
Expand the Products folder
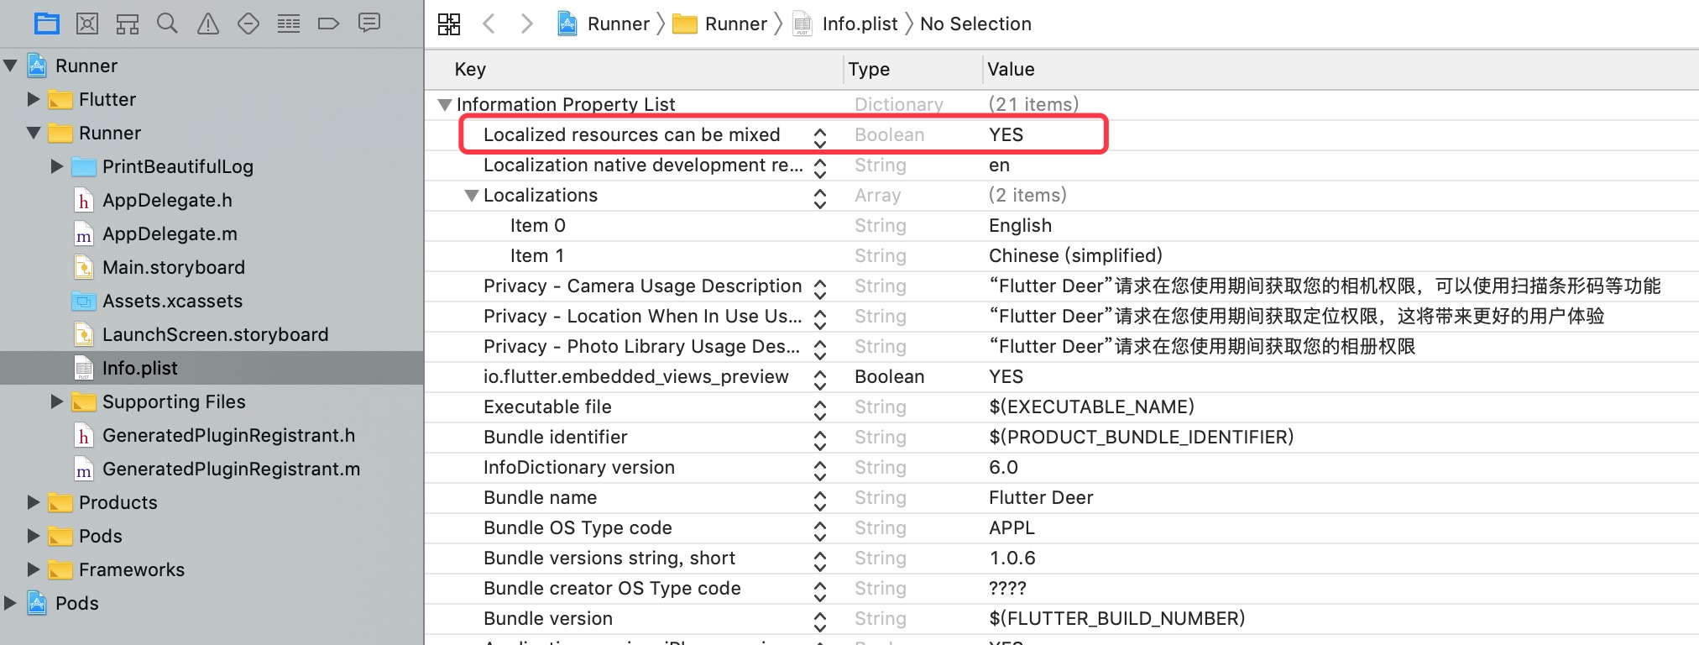(x=34, y=502)
